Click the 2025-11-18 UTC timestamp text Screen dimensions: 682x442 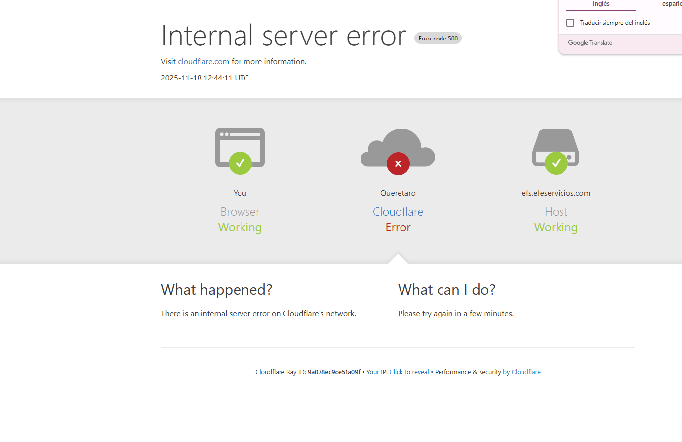coord(205,78)
